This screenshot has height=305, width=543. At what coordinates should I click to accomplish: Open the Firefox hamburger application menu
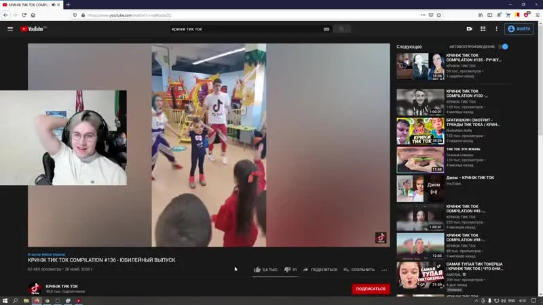coord(538,15)
